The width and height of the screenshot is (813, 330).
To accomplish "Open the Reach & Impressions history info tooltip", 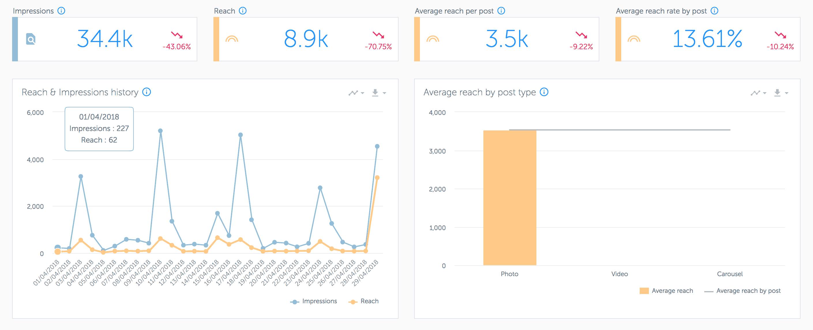I will click(x=146, y=92).
